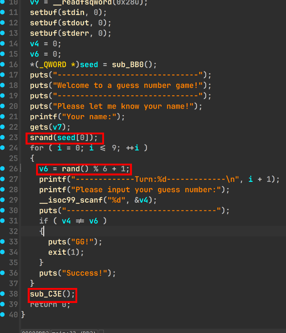Image resolution: width=286 pixels, height=333 pixels.
Task: Toggle the marker dot beside line 20
Action: pos(3,106)
